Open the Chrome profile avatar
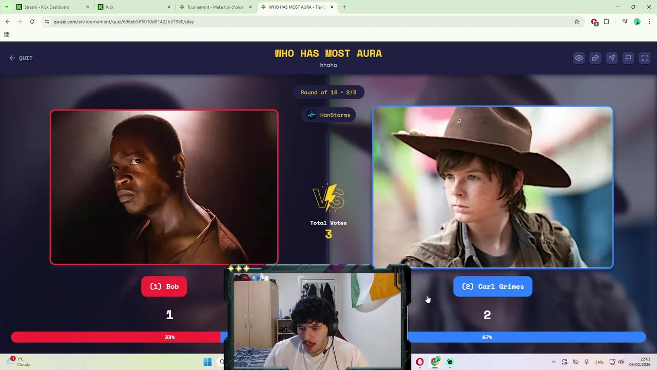This screenshot has height=370, width=657. pyautogui.click(x=637, y=22)
